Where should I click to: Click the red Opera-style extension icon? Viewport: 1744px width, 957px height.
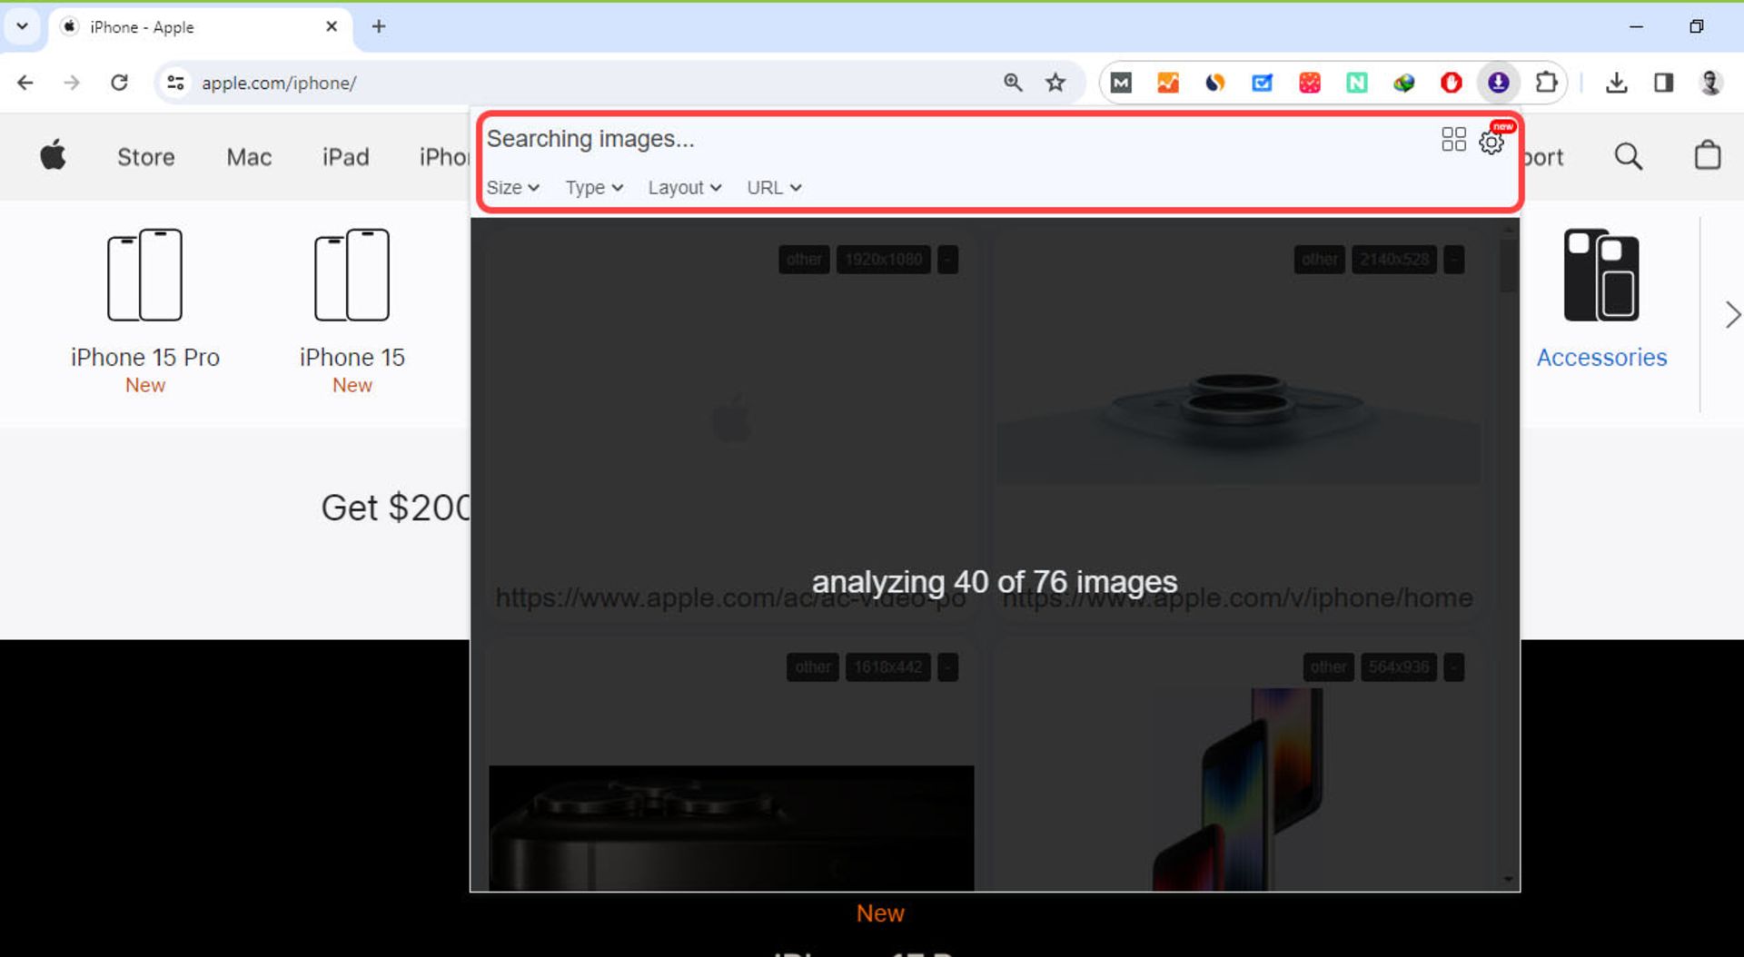coord(1451,83)
